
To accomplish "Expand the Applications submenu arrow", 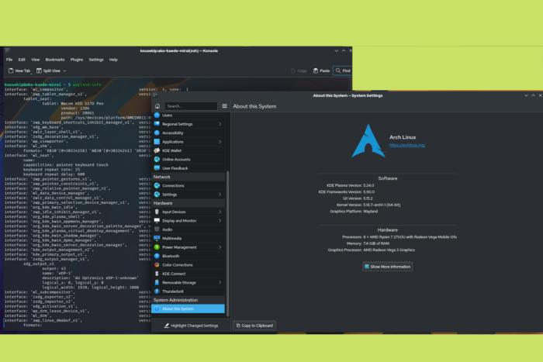I will tap(220, 142).
